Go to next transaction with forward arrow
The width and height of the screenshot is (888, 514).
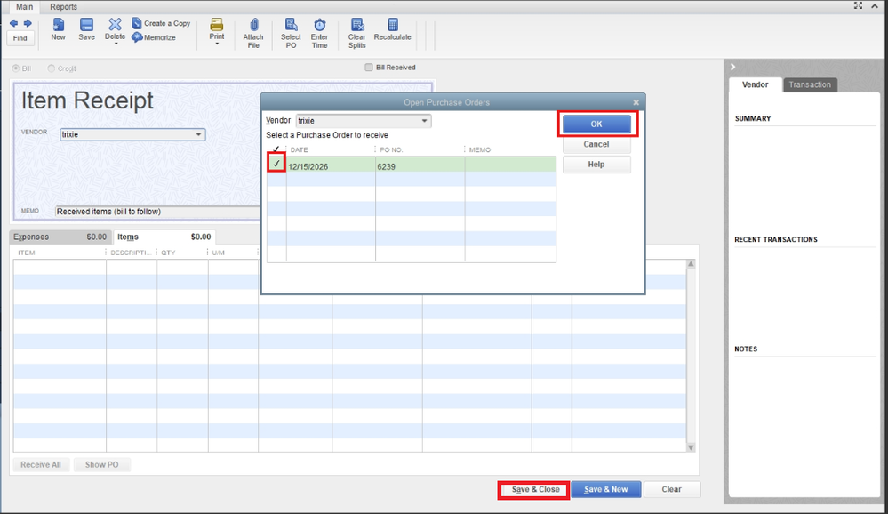point(28,23)
